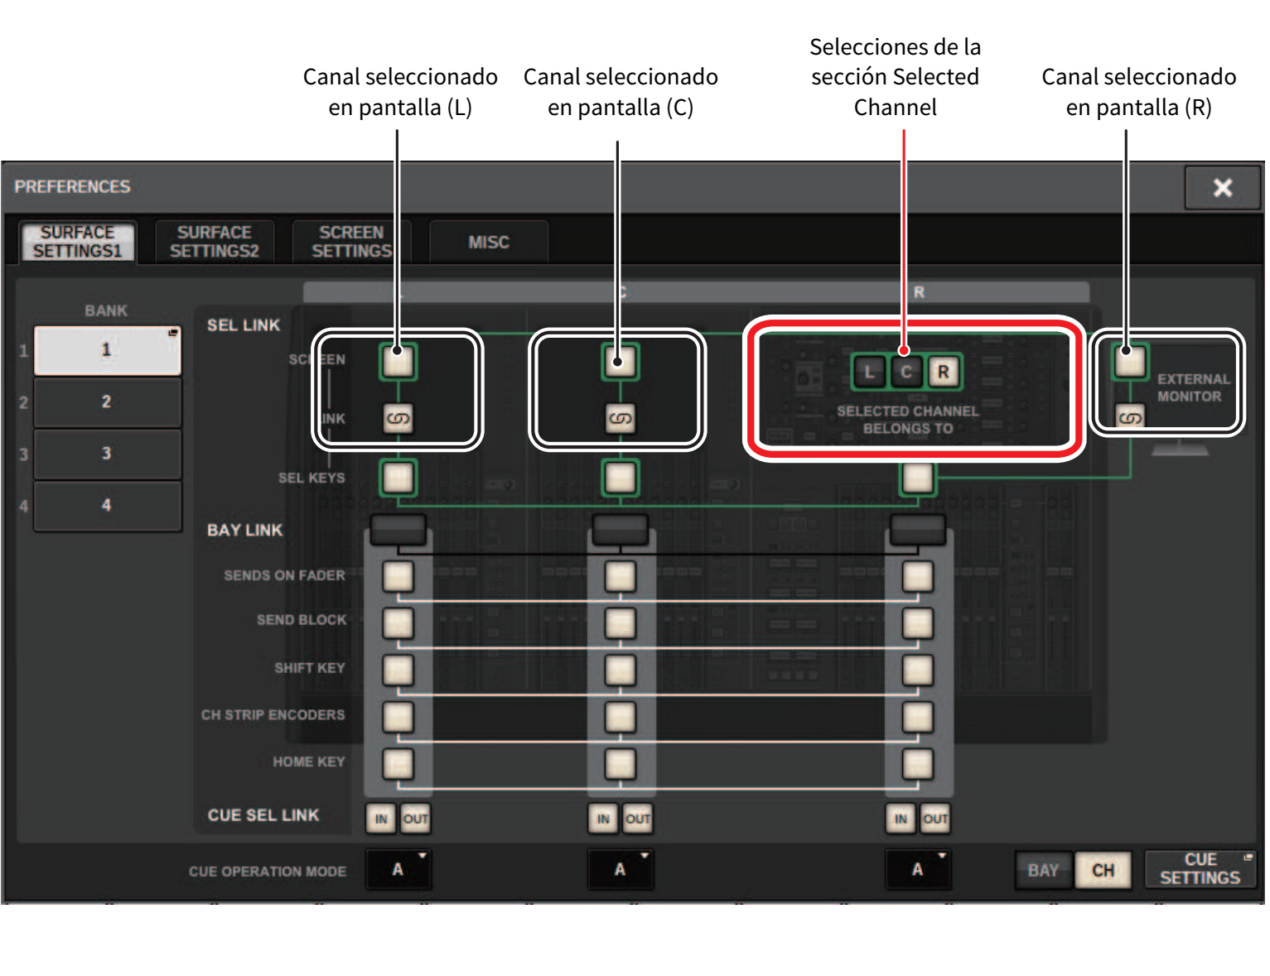
Task: Click the link icon in center bay
Action: point(620,419)
